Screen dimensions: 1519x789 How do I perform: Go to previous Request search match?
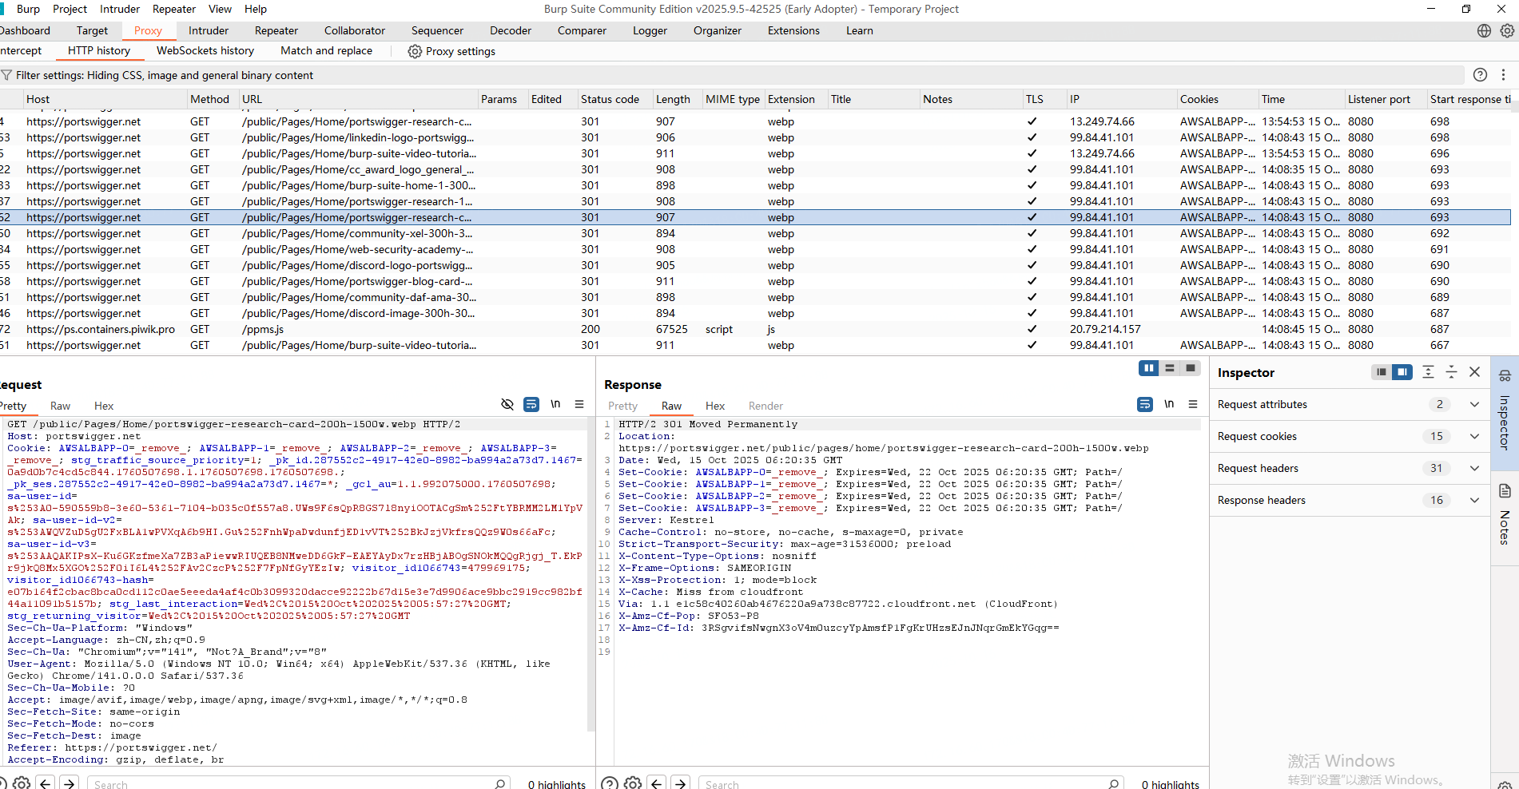point(46,783)
